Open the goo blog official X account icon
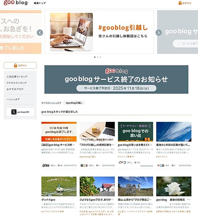This screenshot has height=216, width=198. (x=14, y=112)
